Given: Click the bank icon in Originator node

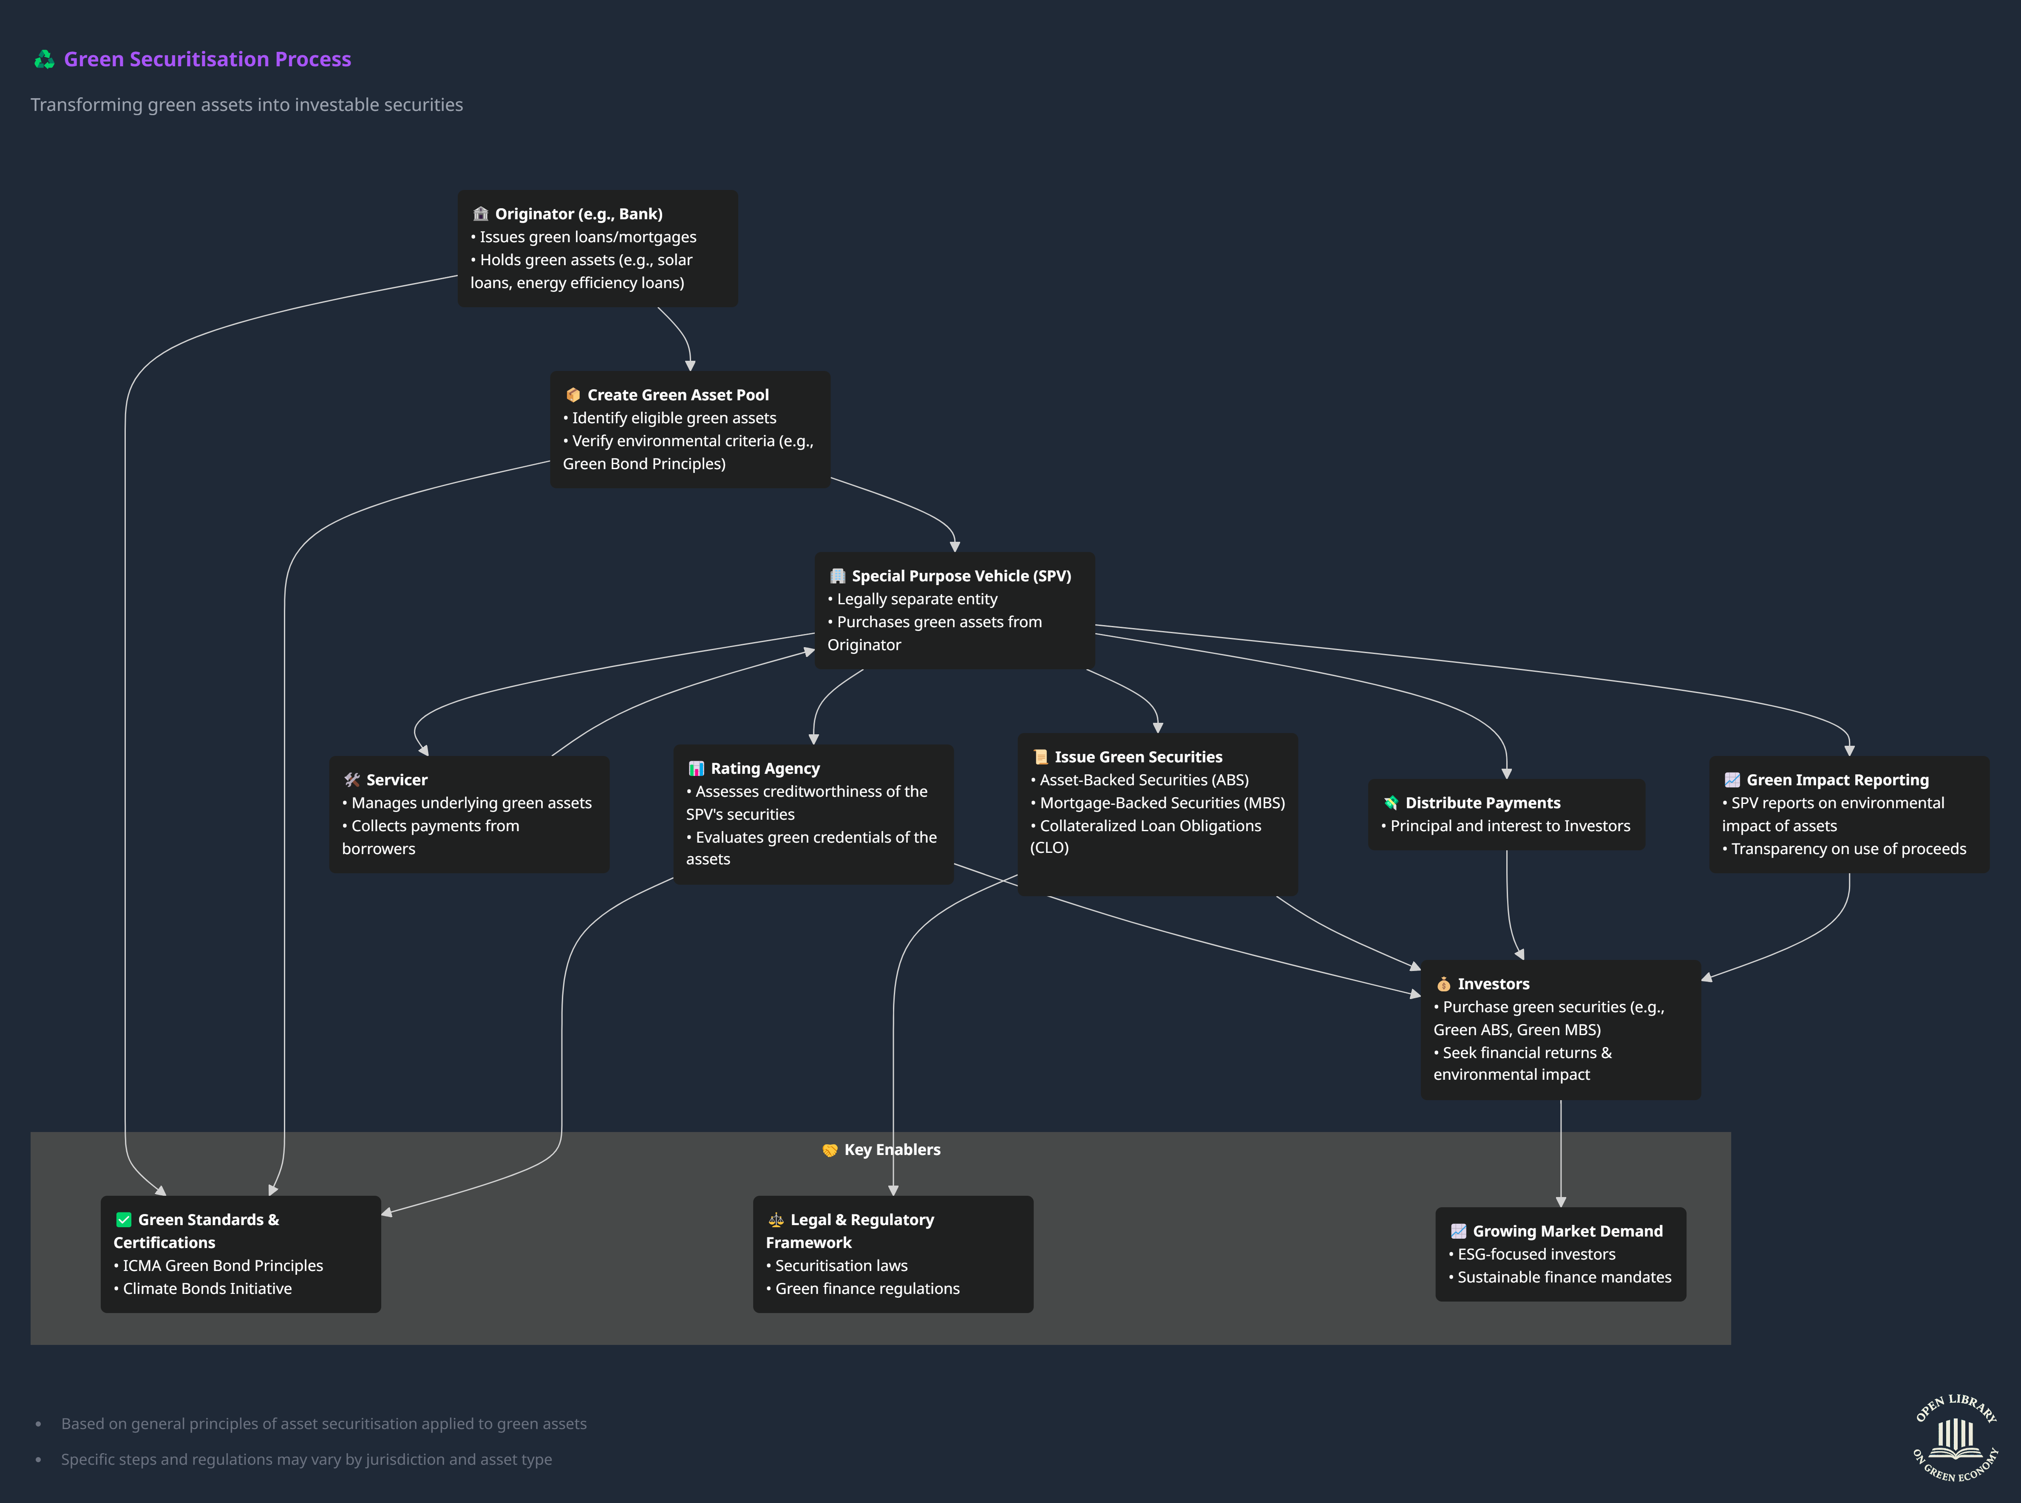Looking at the screenshot, I should click(480, 215).
